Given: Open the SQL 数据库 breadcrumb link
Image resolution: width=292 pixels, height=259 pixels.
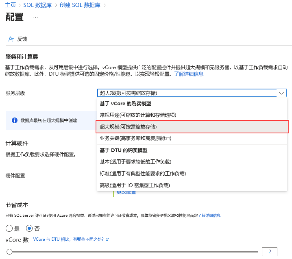Looking at the screenshot, I should coord(37,5).
